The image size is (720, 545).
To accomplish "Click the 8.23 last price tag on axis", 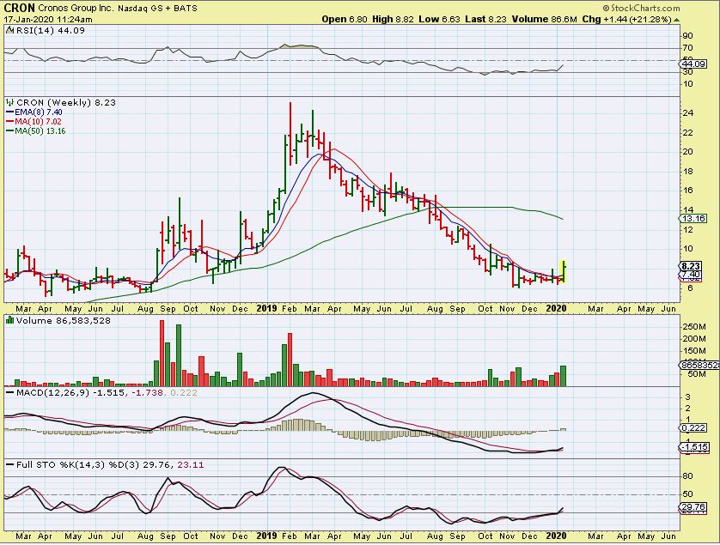I will [691, 266].
